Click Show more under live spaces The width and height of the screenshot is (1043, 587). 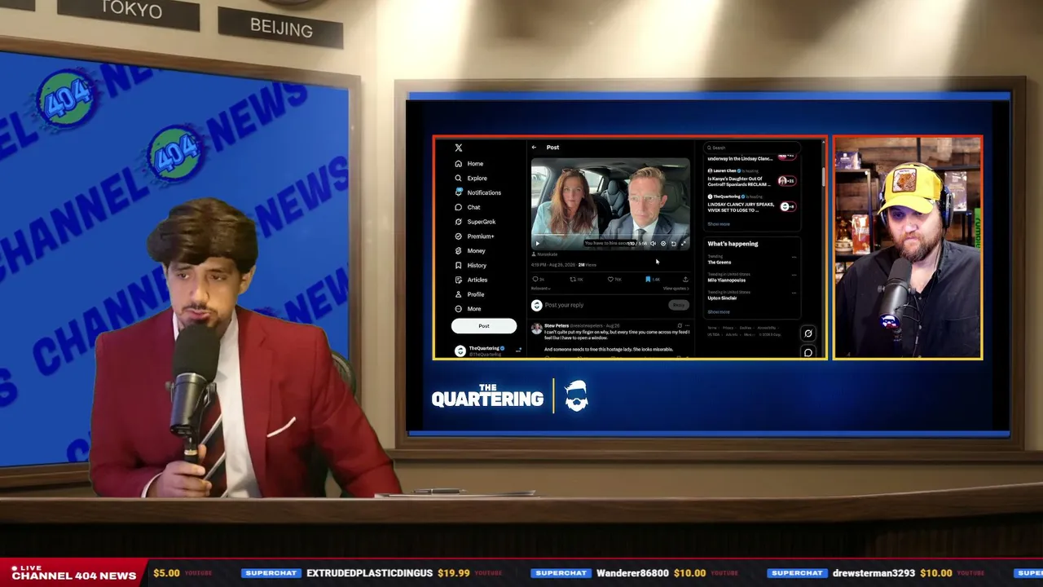point(719,224)
